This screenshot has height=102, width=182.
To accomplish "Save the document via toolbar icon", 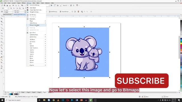I will point(7,5).
